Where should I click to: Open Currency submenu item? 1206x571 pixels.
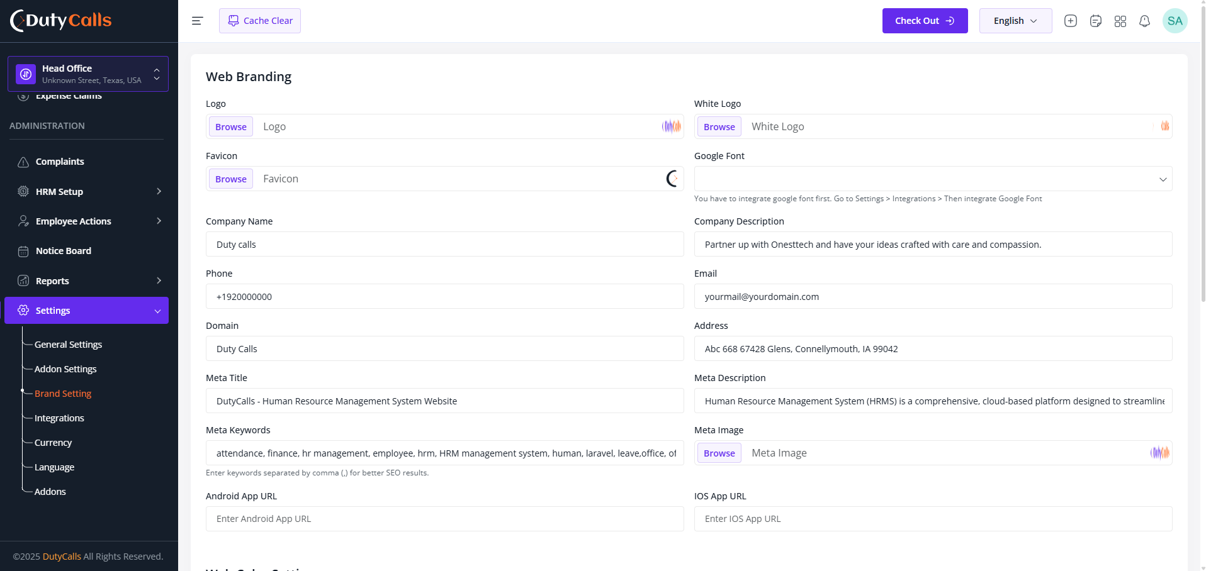coord(53,443)
